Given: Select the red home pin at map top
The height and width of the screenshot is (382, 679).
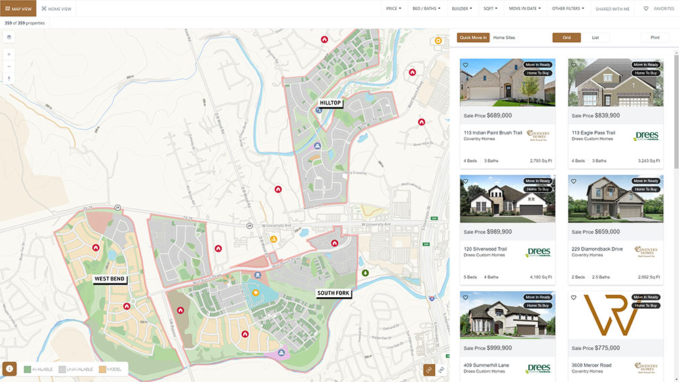Looking at the screenshot, I should 325,39.
